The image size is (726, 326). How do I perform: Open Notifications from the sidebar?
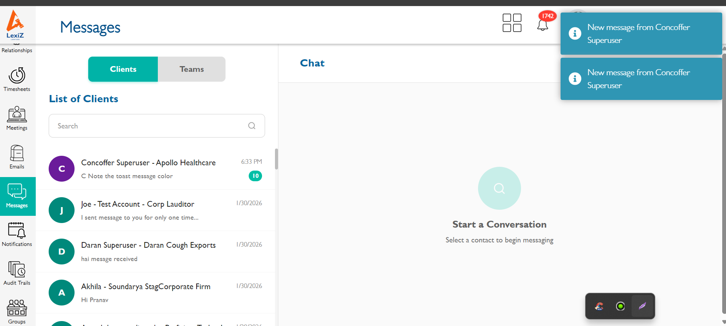point(17,234)
